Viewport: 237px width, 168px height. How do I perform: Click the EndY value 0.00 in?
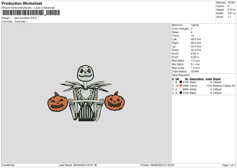click(x=195, y=57)
